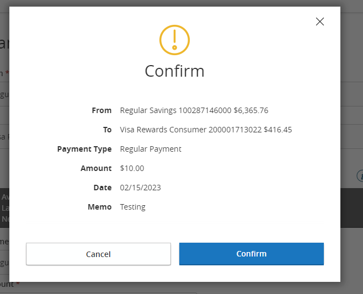Screen dimensions: 363x294
Task: Click the $10.00 amount value
Action: pyautogui.click(x=132, y=168)
